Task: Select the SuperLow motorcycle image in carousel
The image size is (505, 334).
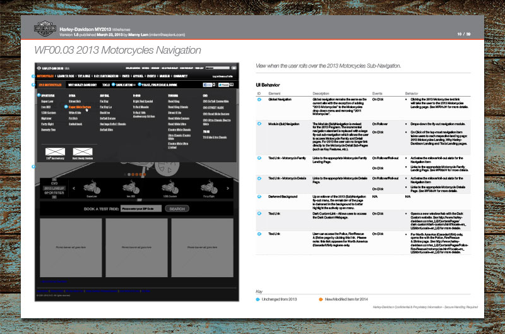Action: 92,187
